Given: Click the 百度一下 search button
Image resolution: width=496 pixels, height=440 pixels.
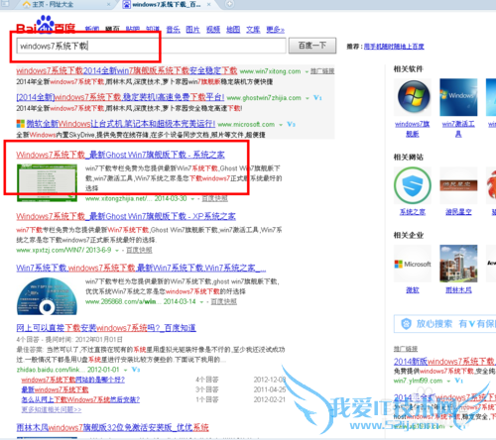Looking at the screenshot, I should (x=312, y=46).
